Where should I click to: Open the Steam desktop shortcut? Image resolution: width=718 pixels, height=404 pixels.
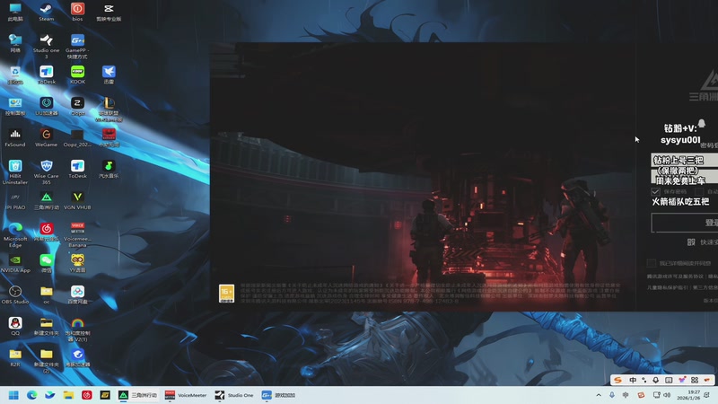[47, 12]
